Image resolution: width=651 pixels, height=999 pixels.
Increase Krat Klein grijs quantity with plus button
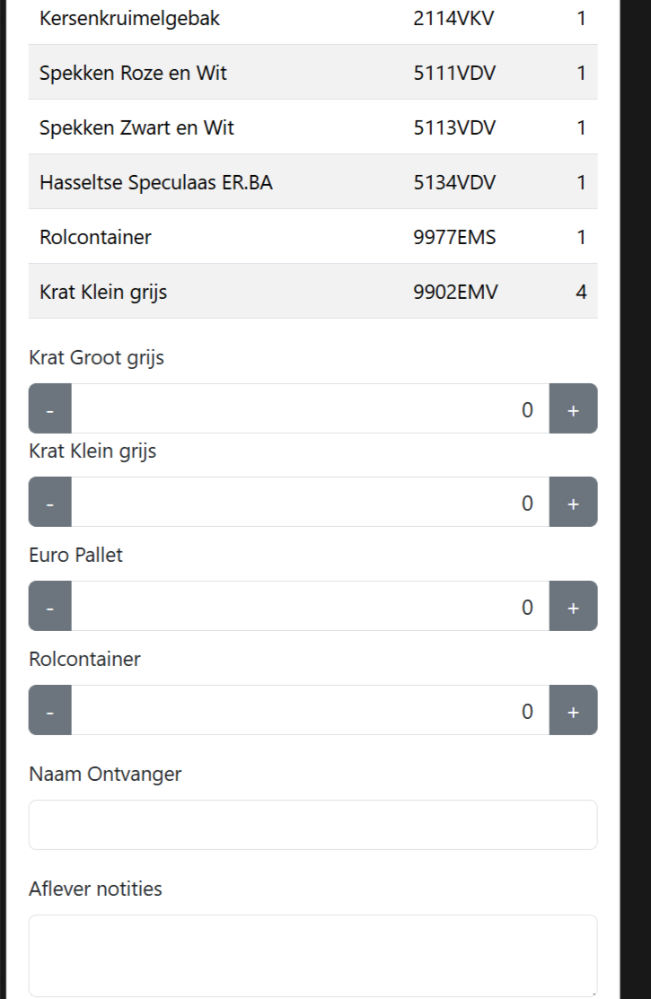[575, 502]
